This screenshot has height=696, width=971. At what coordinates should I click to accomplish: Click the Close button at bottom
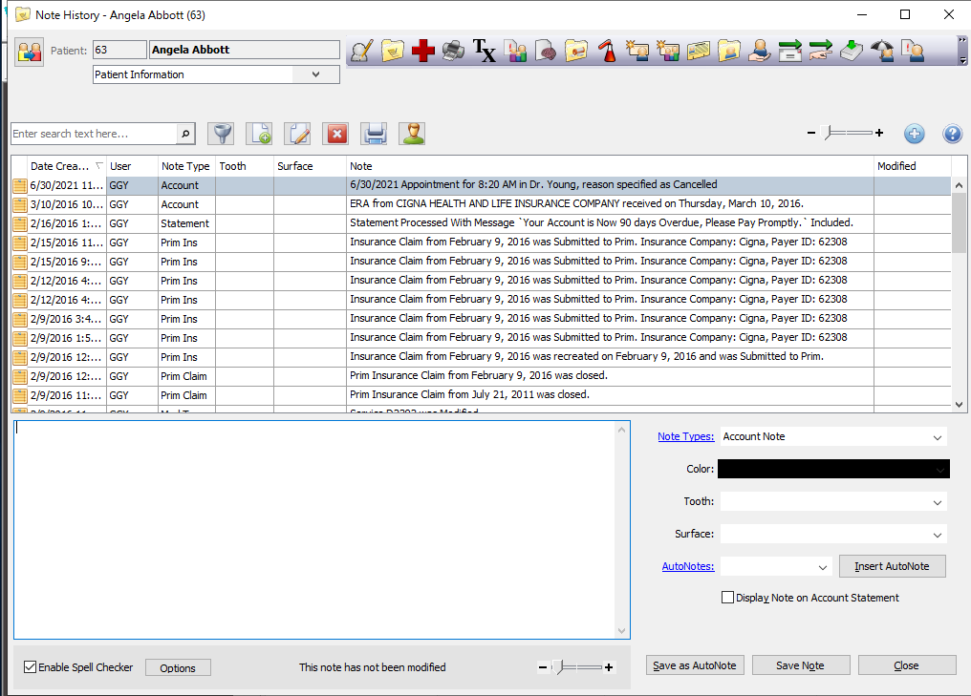pyautogui.click(x=907, y=665)
